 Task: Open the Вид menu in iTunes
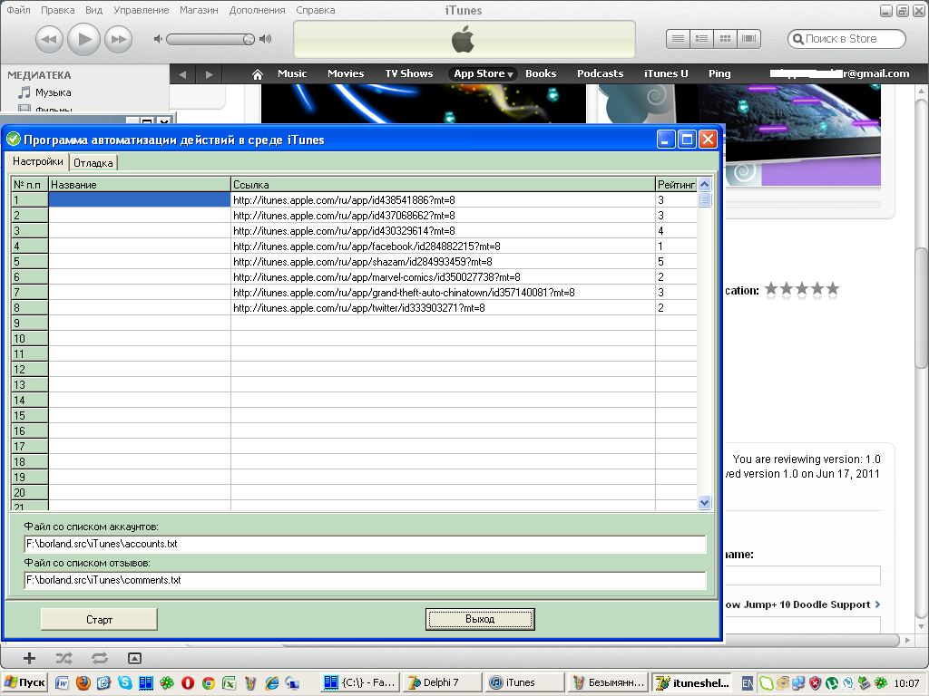(x=93, y=10)
